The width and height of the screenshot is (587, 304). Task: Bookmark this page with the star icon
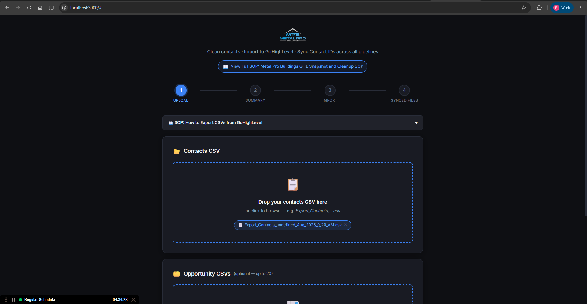pyautogui.click(x=524, y=8)
